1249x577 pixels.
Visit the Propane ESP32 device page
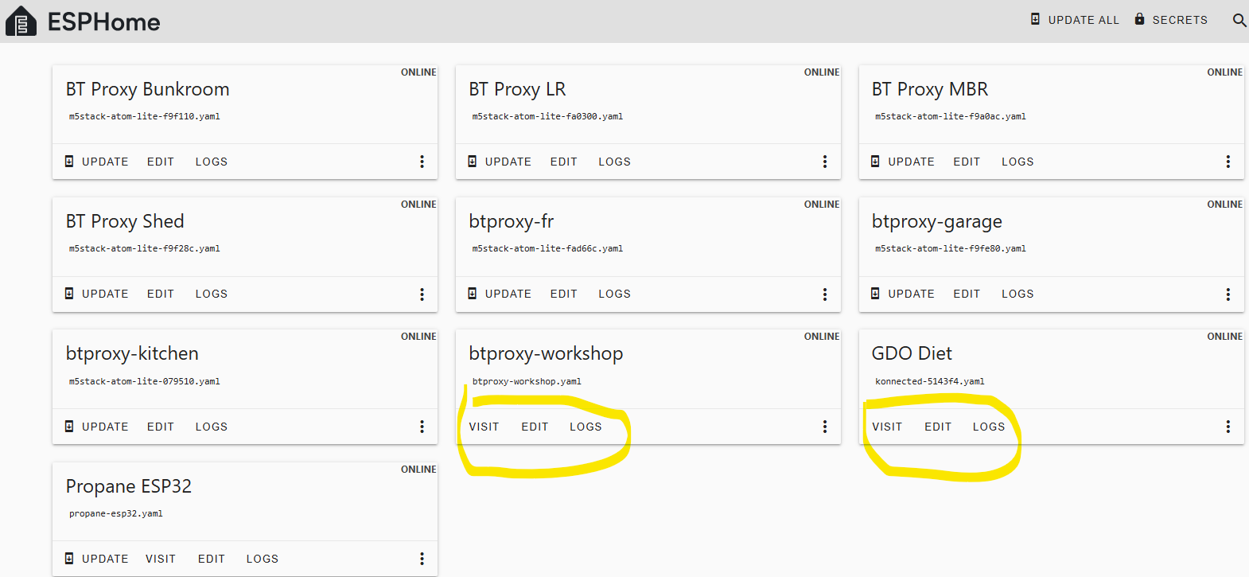[x=161, y=559]
